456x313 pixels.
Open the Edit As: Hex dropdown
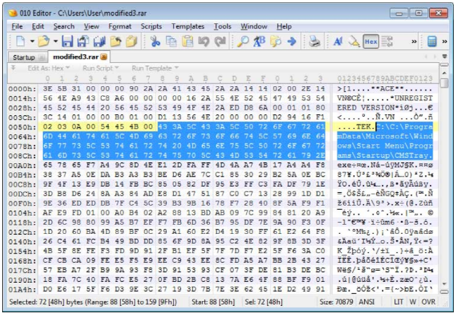[49, 69]
